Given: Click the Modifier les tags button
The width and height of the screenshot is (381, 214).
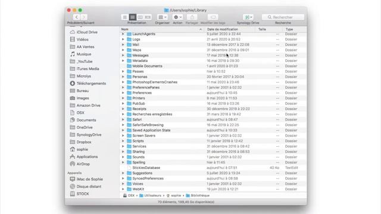Looking at the screenshot, I should coord(213,17).
